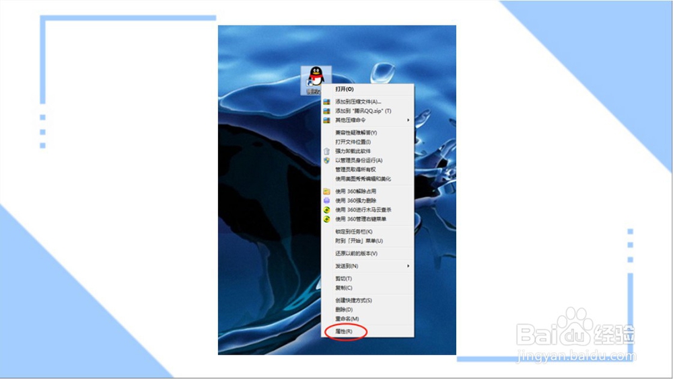Select 附到「开始」菜单(U)
Image resolution: width=673 pixels, height=379 pixels.
point(368,241)
